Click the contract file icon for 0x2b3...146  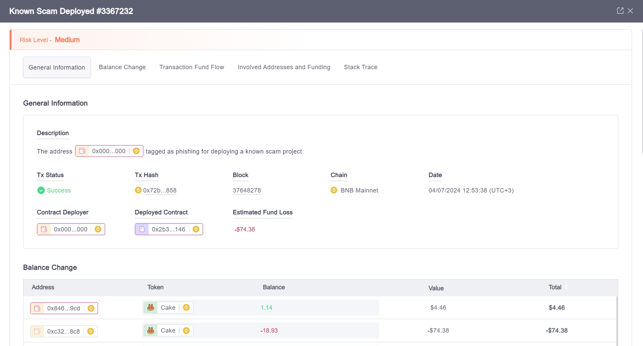[142, 229]
